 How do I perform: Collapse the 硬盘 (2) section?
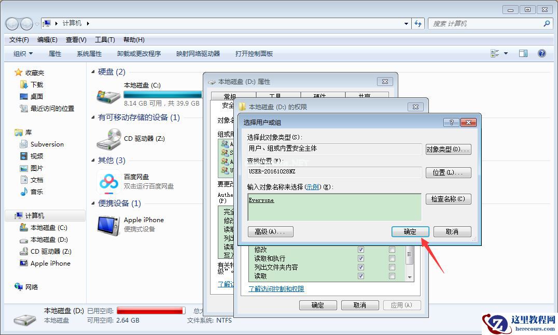[93, 72]
